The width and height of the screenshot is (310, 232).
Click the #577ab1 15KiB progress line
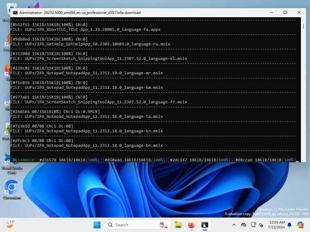tap(49, 97)
